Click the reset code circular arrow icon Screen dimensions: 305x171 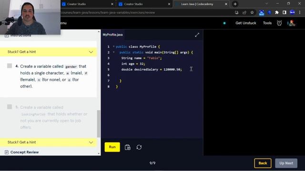139,147
